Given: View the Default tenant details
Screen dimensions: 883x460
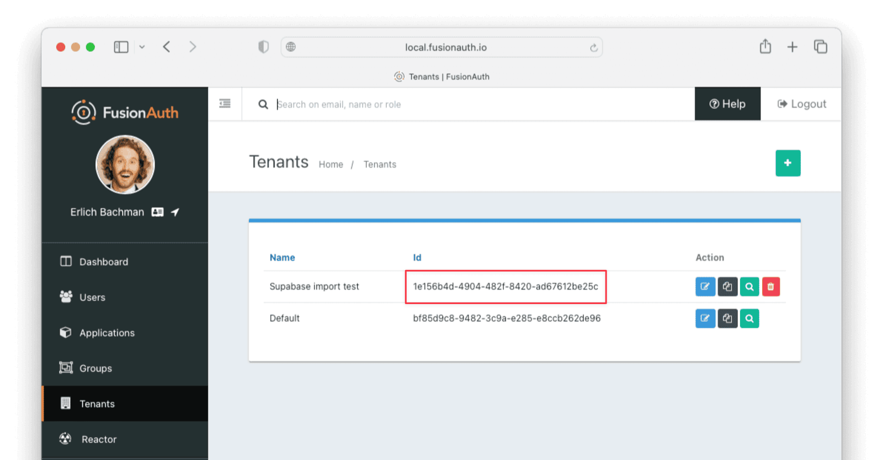Looking at the screenshot, I should [x=749, y=318].
